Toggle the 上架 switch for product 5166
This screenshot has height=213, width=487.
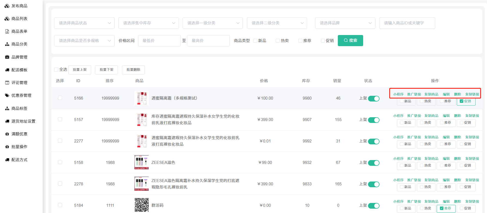coord(373,98)
